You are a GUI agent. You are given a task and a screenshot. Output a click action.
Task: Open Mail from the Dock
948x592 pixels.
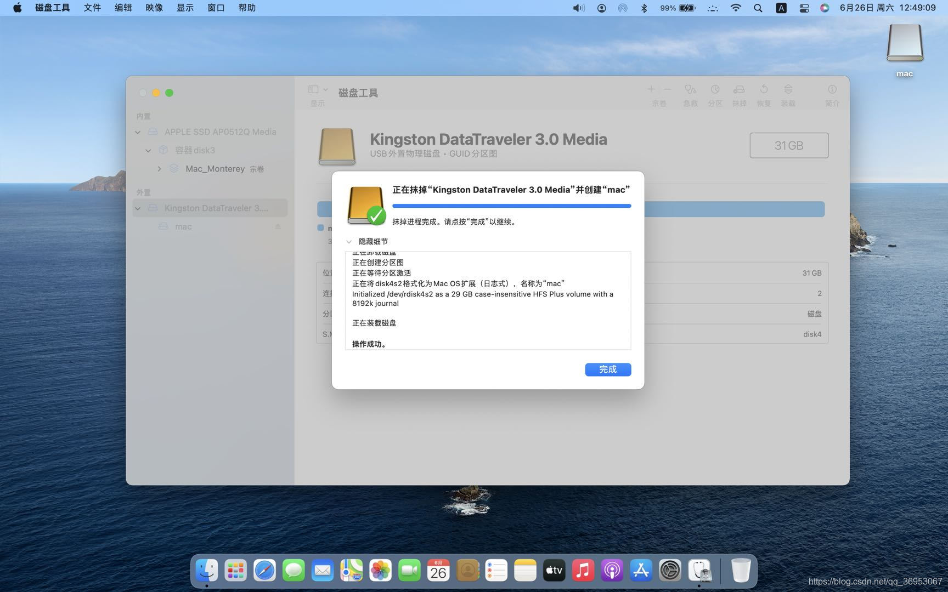pyautogui.click(x=323, y=571)
